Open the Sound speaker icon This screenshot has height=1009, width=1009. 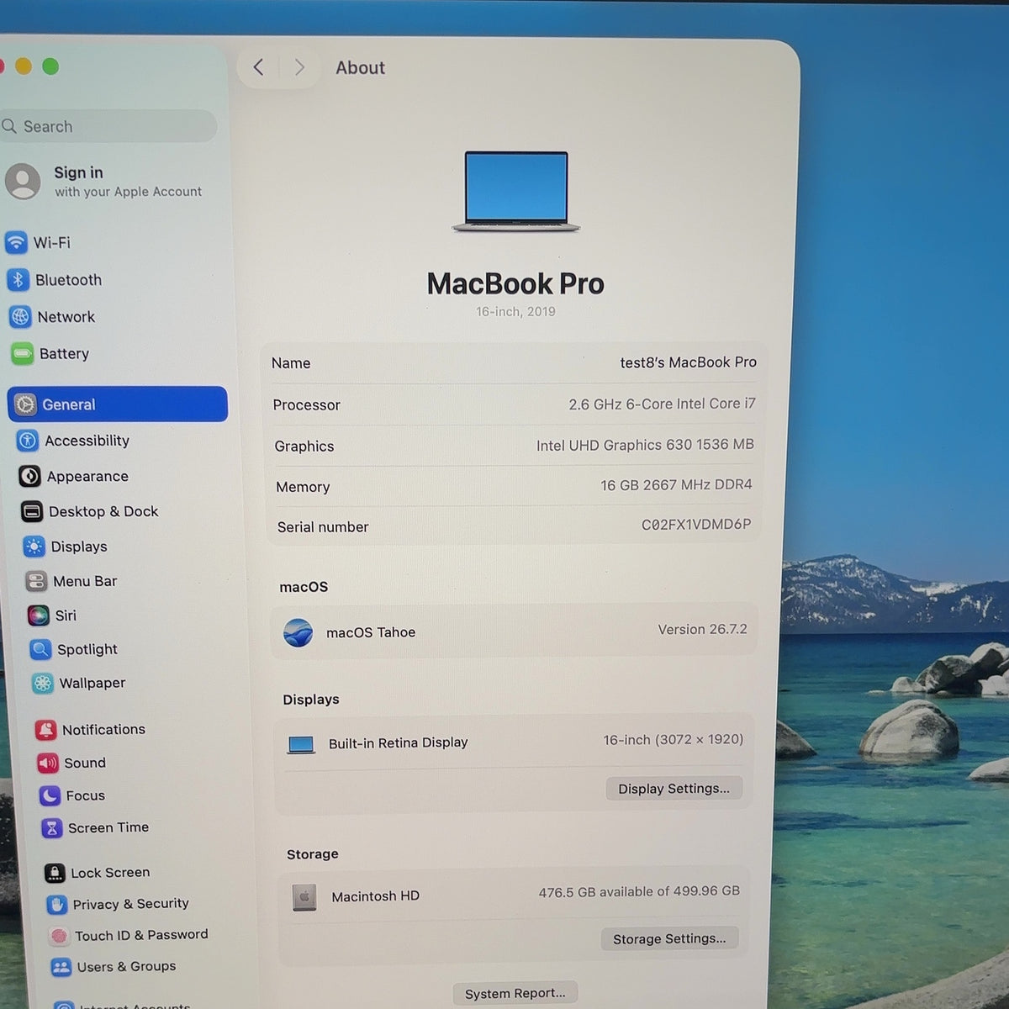tap(48, 763)
